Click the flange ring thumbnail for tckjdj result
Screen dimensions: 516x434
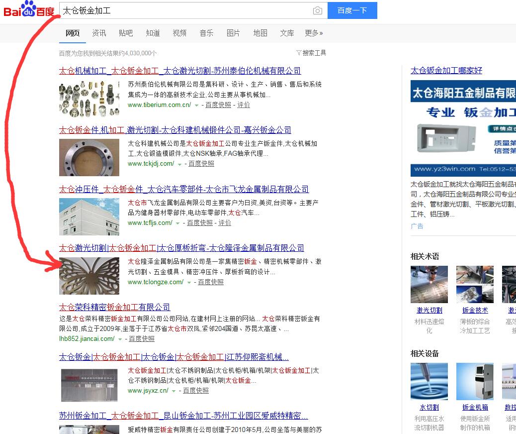[x=89, y=157]
